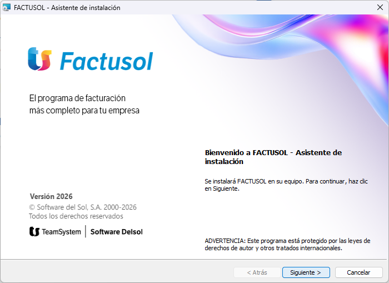Click the TeamSystem wordmark text

[61, 232]
